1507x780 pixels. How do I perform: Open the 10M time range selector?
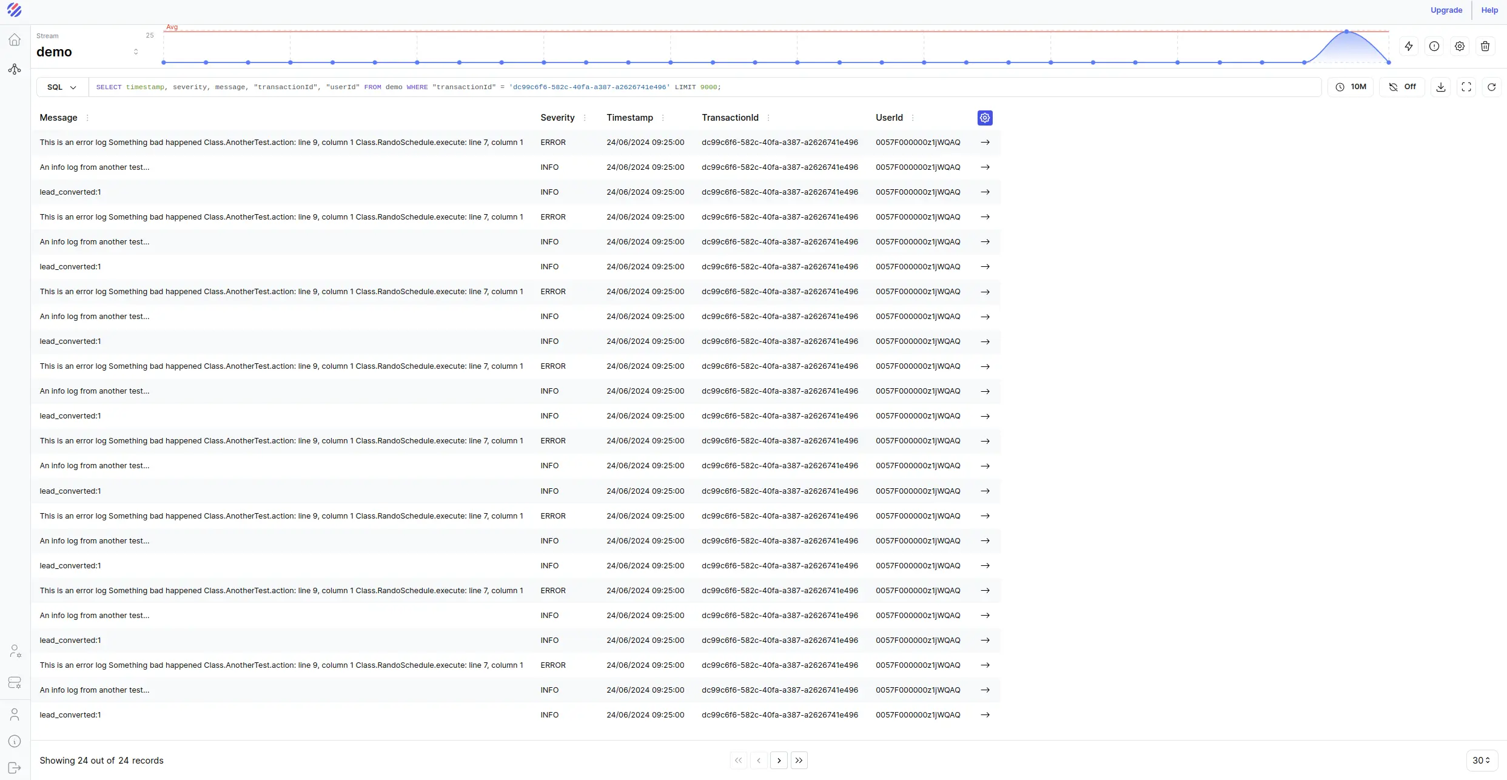pyautogui.click(x=1351, y=87)
